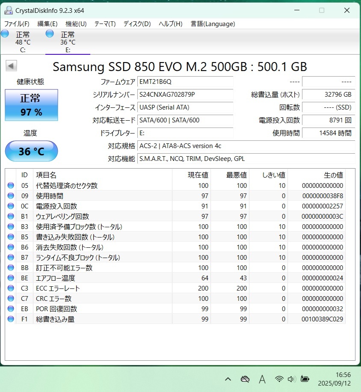Switch to the C: 48 °C disk tab
This screenshot has width=361, height=392.
(x=23, y=42)
